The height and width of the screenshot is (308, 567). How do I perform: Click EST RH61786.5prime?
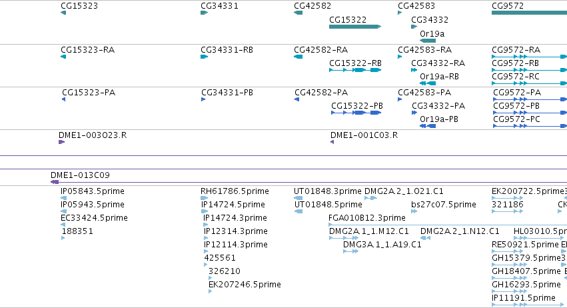tap(235, 191)
